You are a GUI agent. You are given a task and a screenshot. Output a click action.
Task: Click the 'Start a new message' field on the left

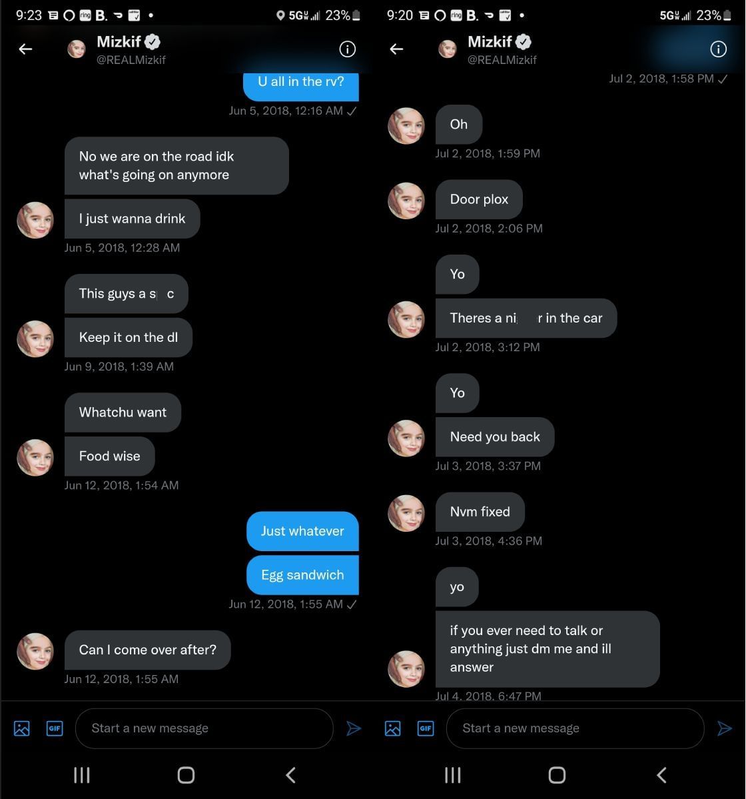pos(204,728)
